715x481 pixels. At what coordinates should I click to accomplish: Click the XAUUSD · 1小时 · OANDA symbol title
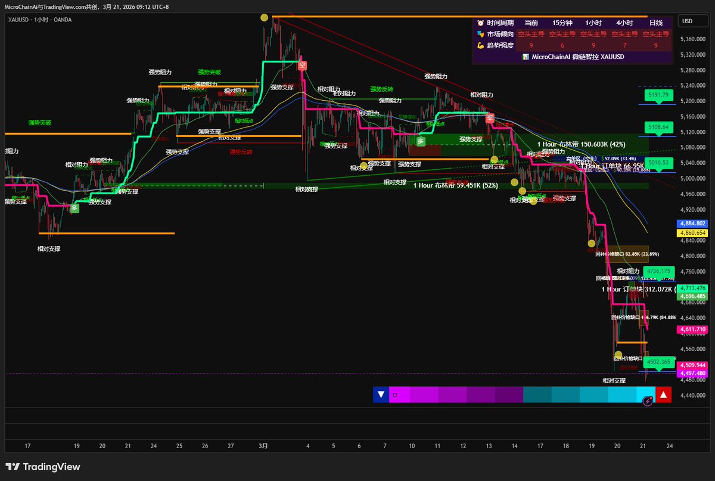pyautogui.click(x=39, y=20)
